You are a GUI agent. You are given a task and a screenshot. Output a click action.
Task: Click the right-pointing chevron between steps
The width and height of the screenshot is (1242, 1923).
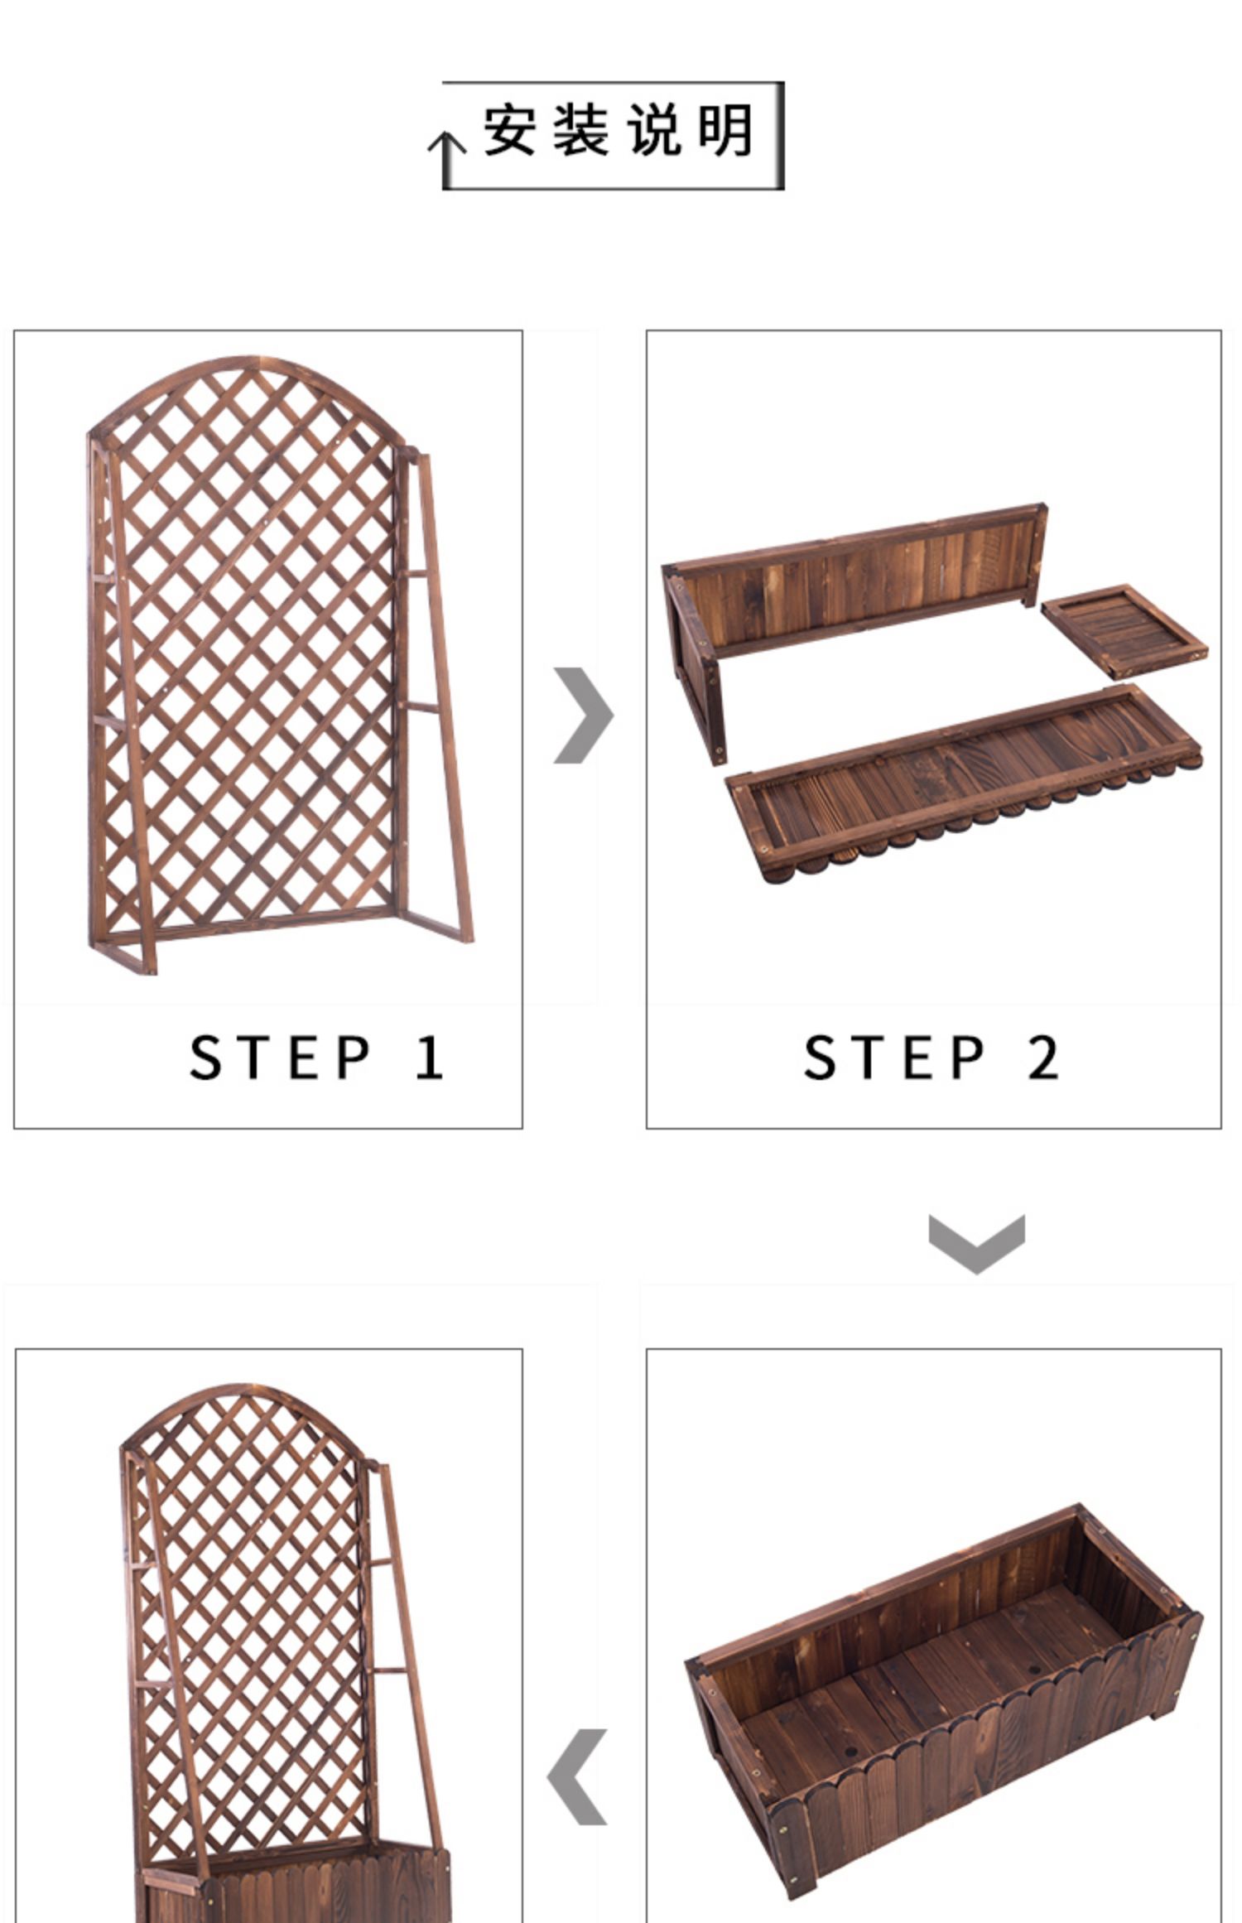(584, 715)
